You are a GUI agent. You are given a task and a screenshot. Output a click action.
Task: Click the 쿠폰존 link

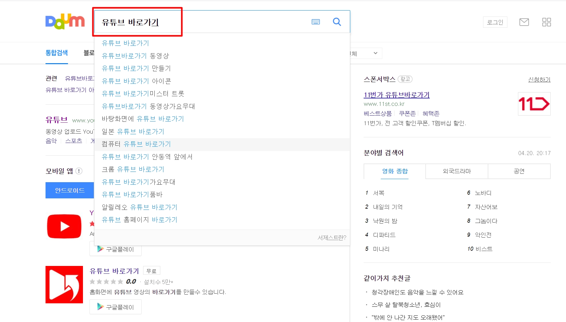(x=407, y=113)
